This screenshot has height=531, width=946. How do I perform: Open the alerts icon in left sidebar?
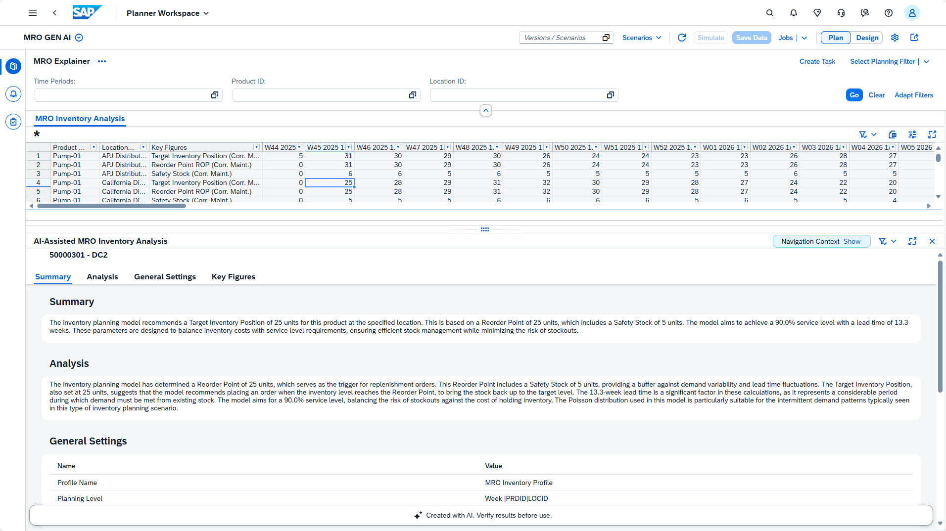point(13,94)
